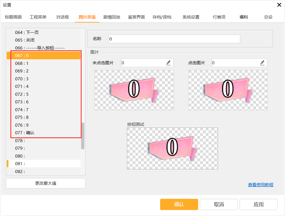Open the 对话框 tab
Image resolution: width=285 pixels, height=216 pixels.
pyautogui.click(x=62, y=17)
